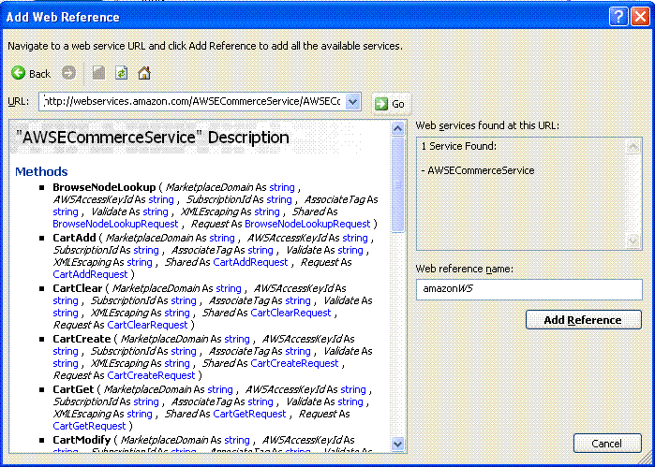
Task: Click string link after CartClear MarketplaceDomain
Action: pos(229,288)
